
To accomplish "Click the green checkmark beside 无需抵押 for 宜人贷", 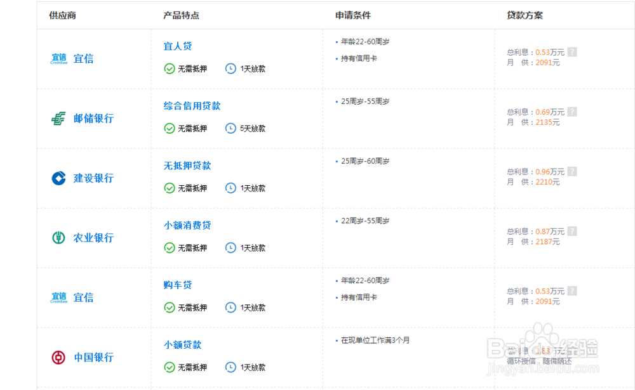I will tap(169, 69).
